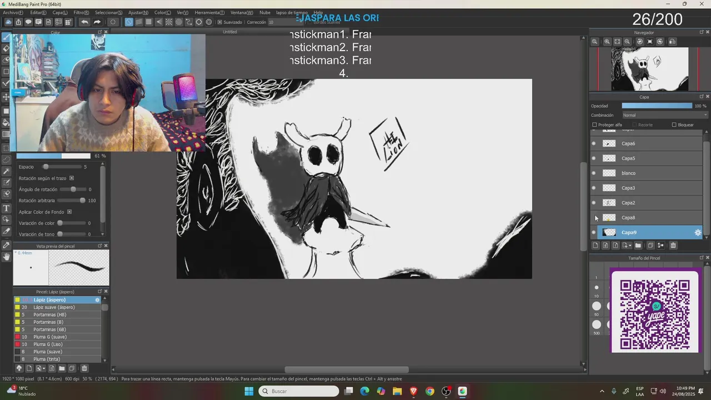Select the Text tool in the toolbox

click(6, 208)
